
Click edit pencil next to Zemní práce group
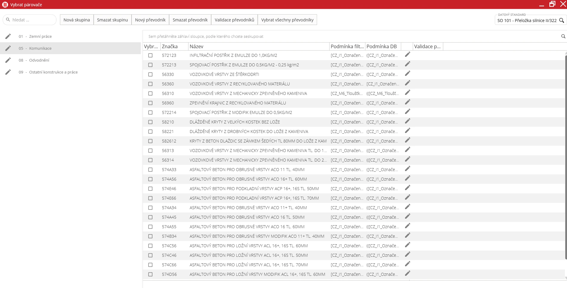click(x=8, y=36)
